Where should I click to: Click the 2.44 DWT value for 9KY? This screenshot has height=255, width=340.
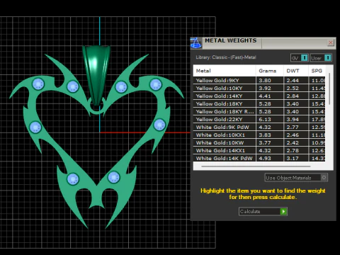(x=293, y=80)
